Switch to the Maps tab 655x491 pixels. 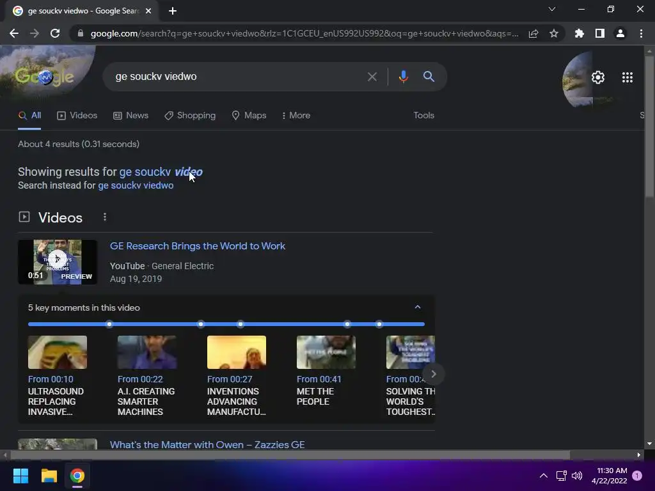(249, 116)
